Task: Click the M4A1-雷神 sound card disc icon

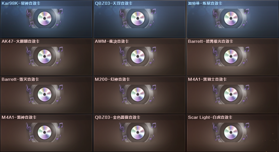Action: [x=44, y=132]
